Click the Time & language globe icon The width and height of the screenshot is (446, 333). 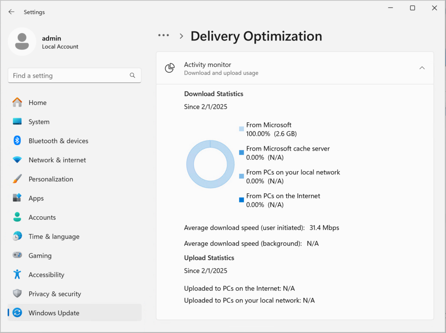17,236
